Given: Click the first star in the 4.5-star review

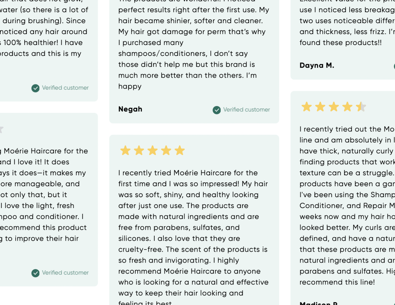Looking at the screenshot, I should 306,106.
